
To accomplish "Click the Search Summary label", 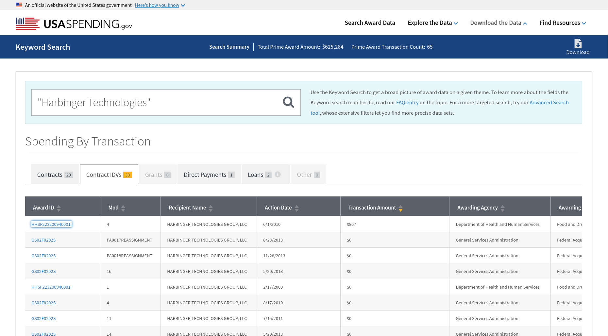I will [229, 47].
